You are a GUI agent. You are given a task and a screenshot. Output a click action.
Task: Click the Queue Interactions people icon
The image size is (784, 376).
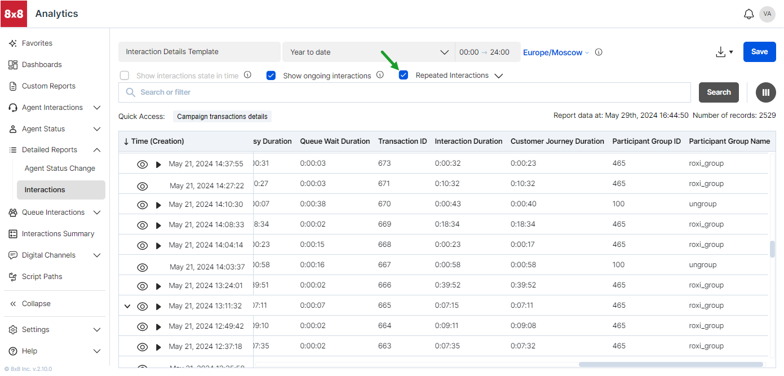pyautogui.click(x=13, y=213)
